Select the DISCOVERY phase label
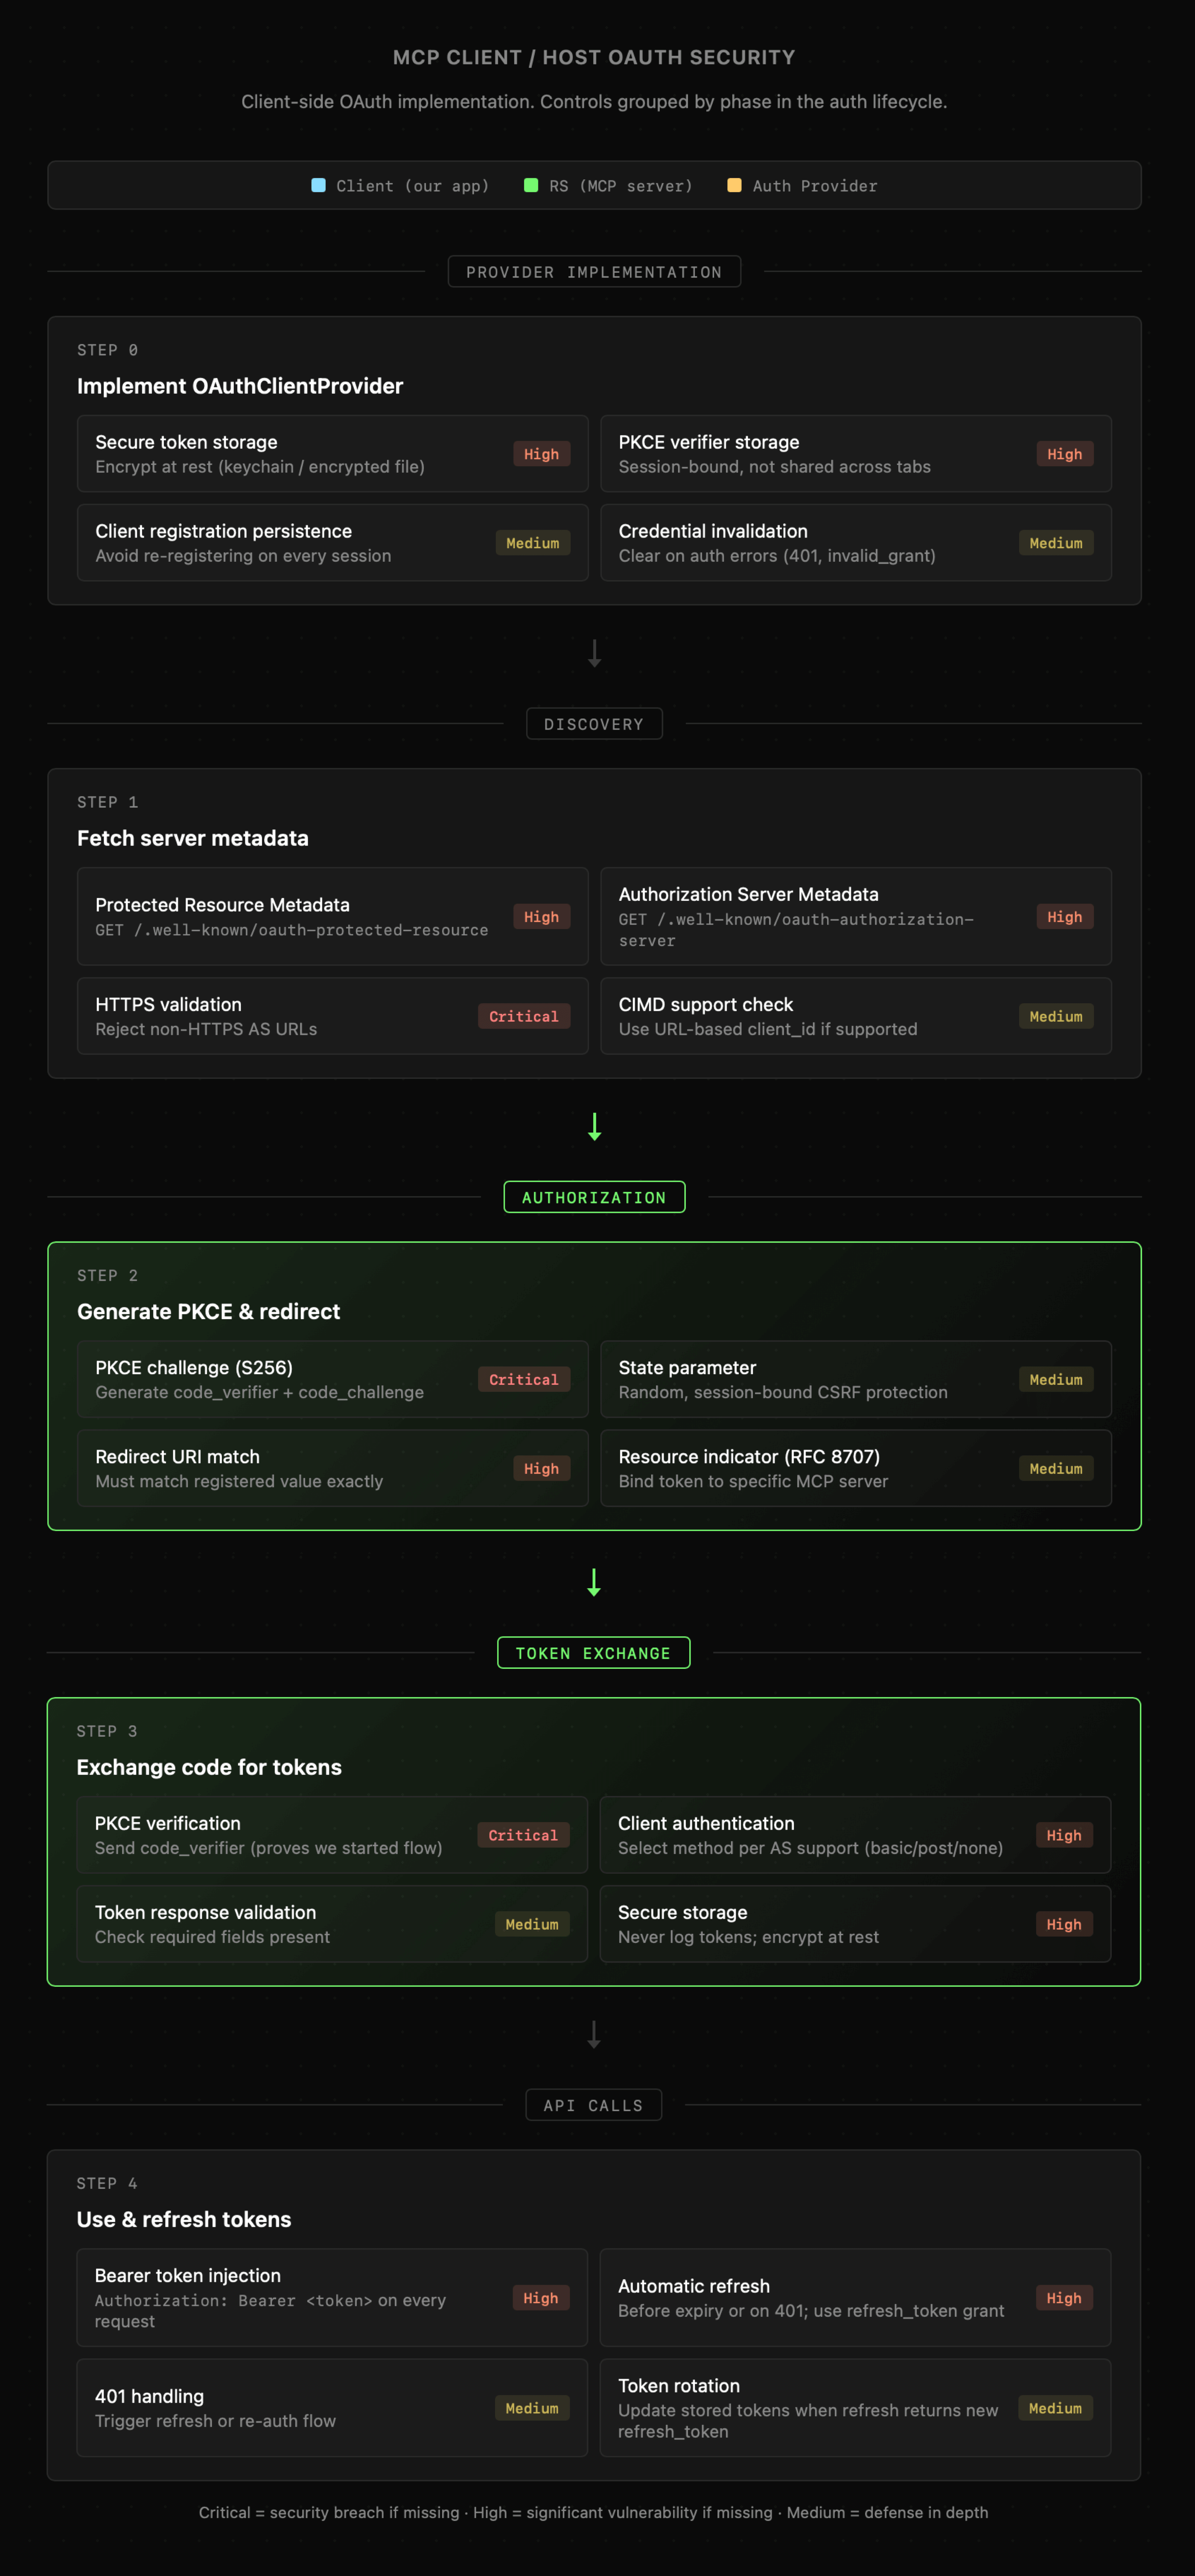 pyautogui.click(x=594, y=724)
